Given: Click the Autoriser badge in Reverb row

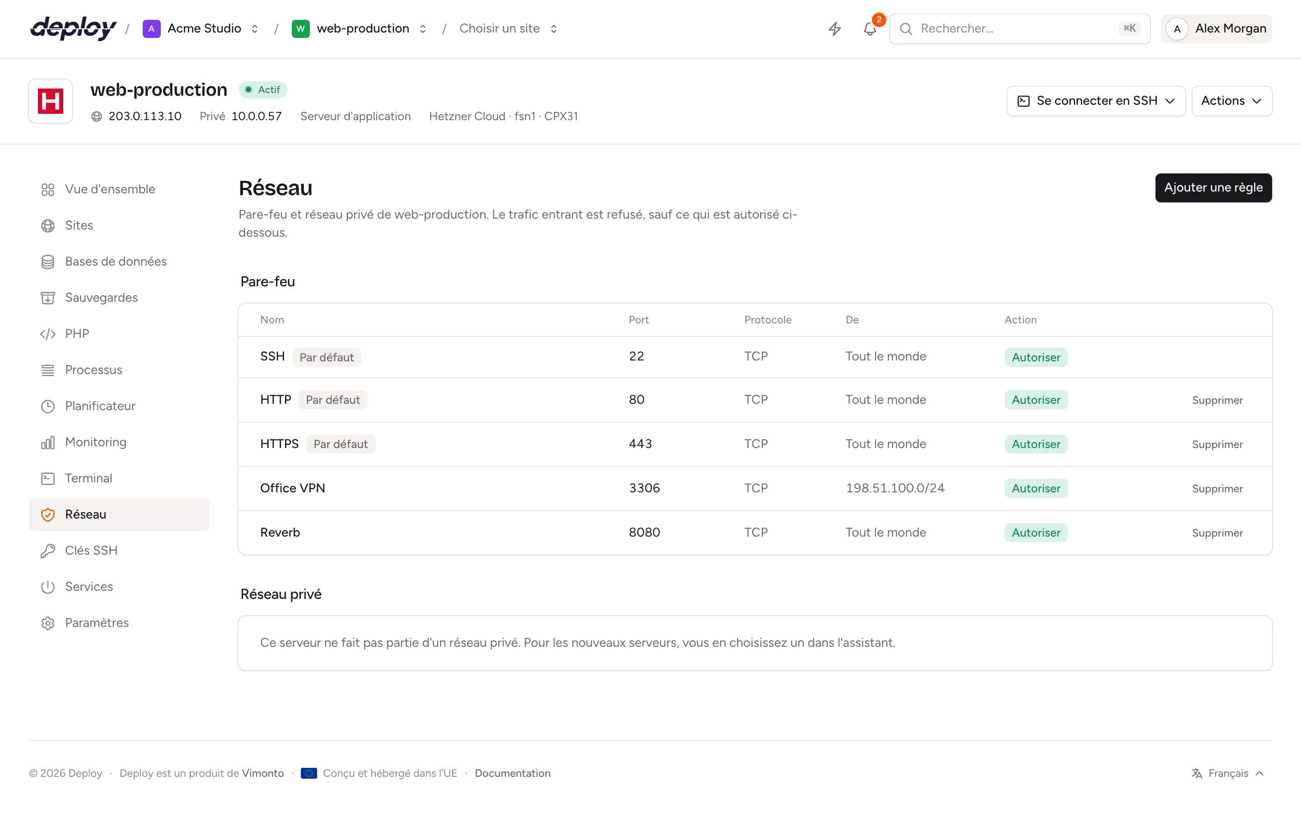Looking at the screenshot, I should point(1036,533).
